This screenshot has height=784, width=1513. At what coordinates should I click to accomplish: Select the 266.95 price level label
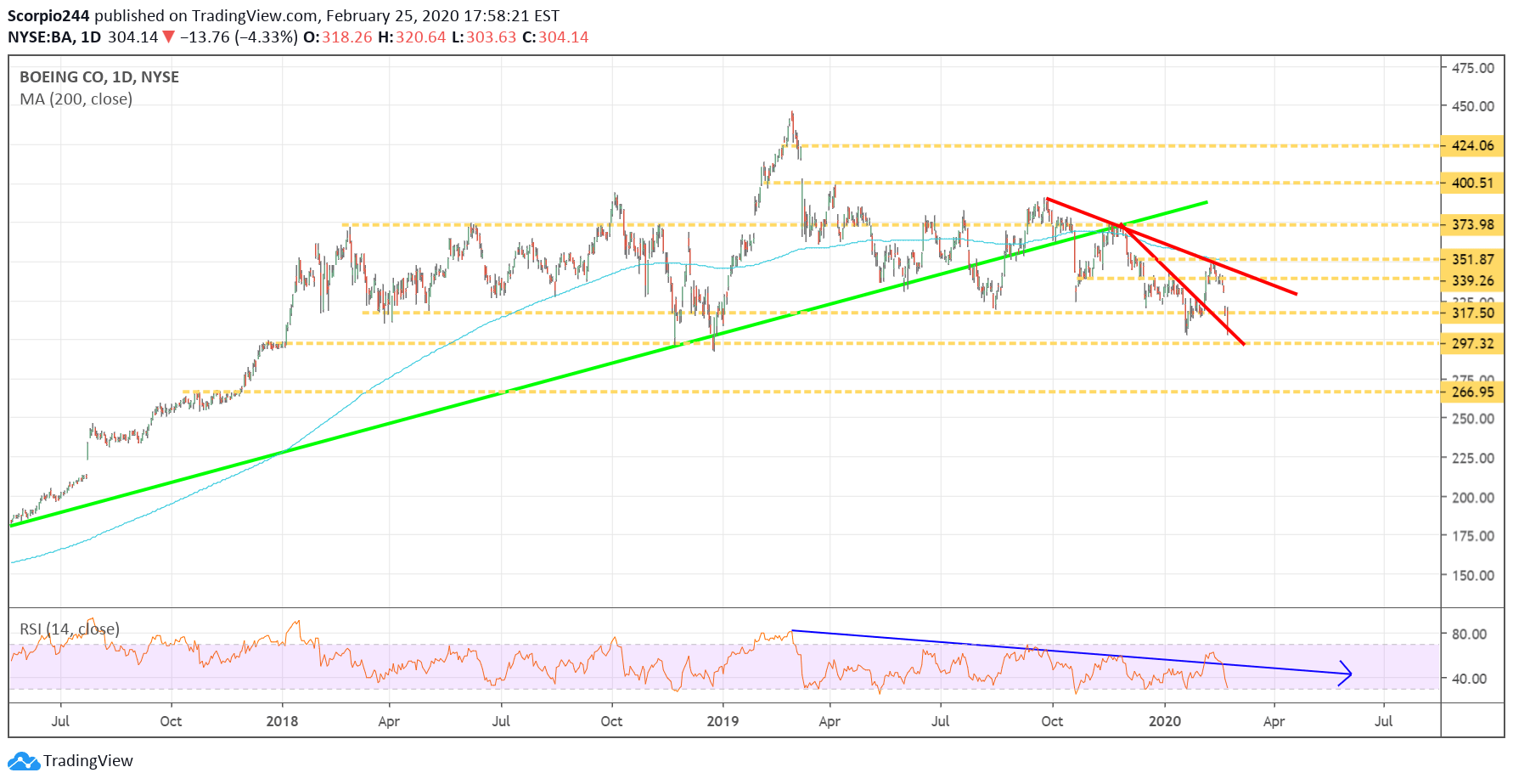(1472, 392)
